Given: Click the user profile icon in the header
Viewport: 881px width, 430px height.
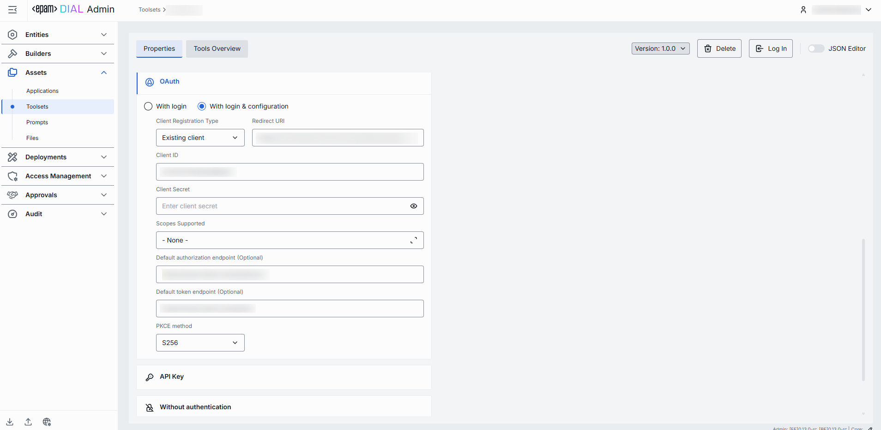Looking at the screenshot, I should (803, 10).
